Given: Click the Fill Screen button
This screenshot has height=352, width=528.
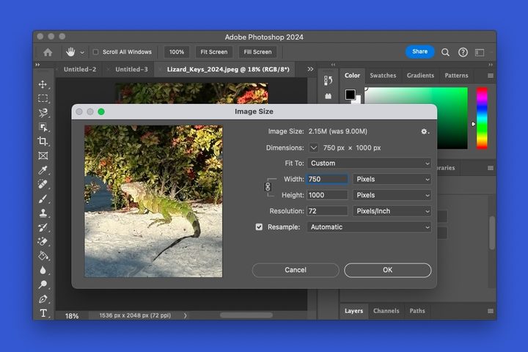Looking at the screenshot, I should point(257,52).
